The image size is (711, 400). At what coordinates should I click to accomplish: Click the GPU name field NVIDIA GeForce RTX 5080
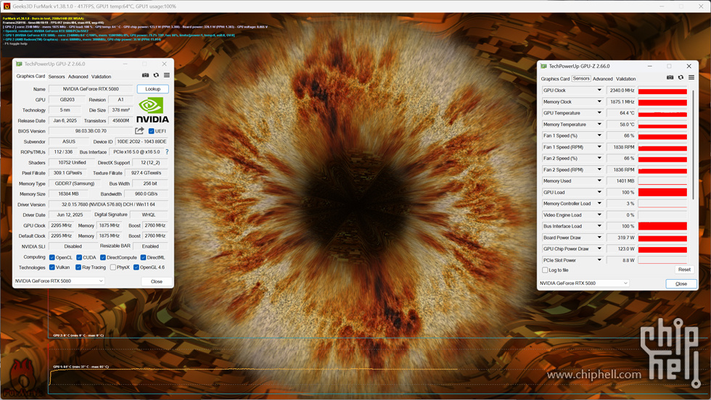pyautogui.click(x=91, y=89)
